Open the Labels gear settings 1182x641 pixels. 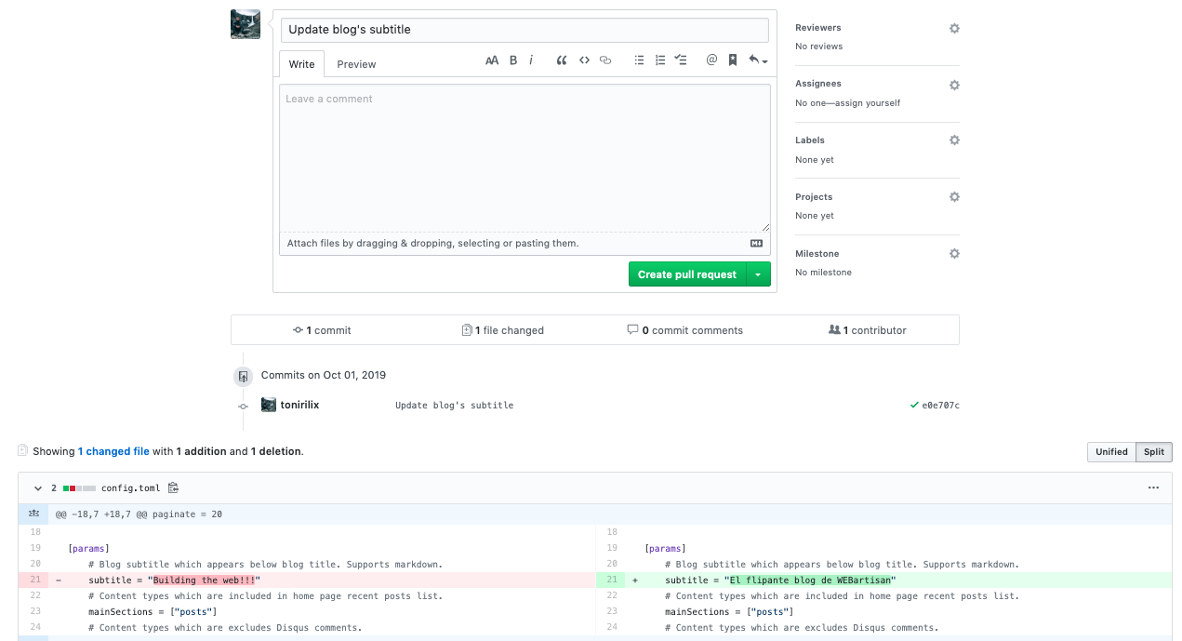954,140
